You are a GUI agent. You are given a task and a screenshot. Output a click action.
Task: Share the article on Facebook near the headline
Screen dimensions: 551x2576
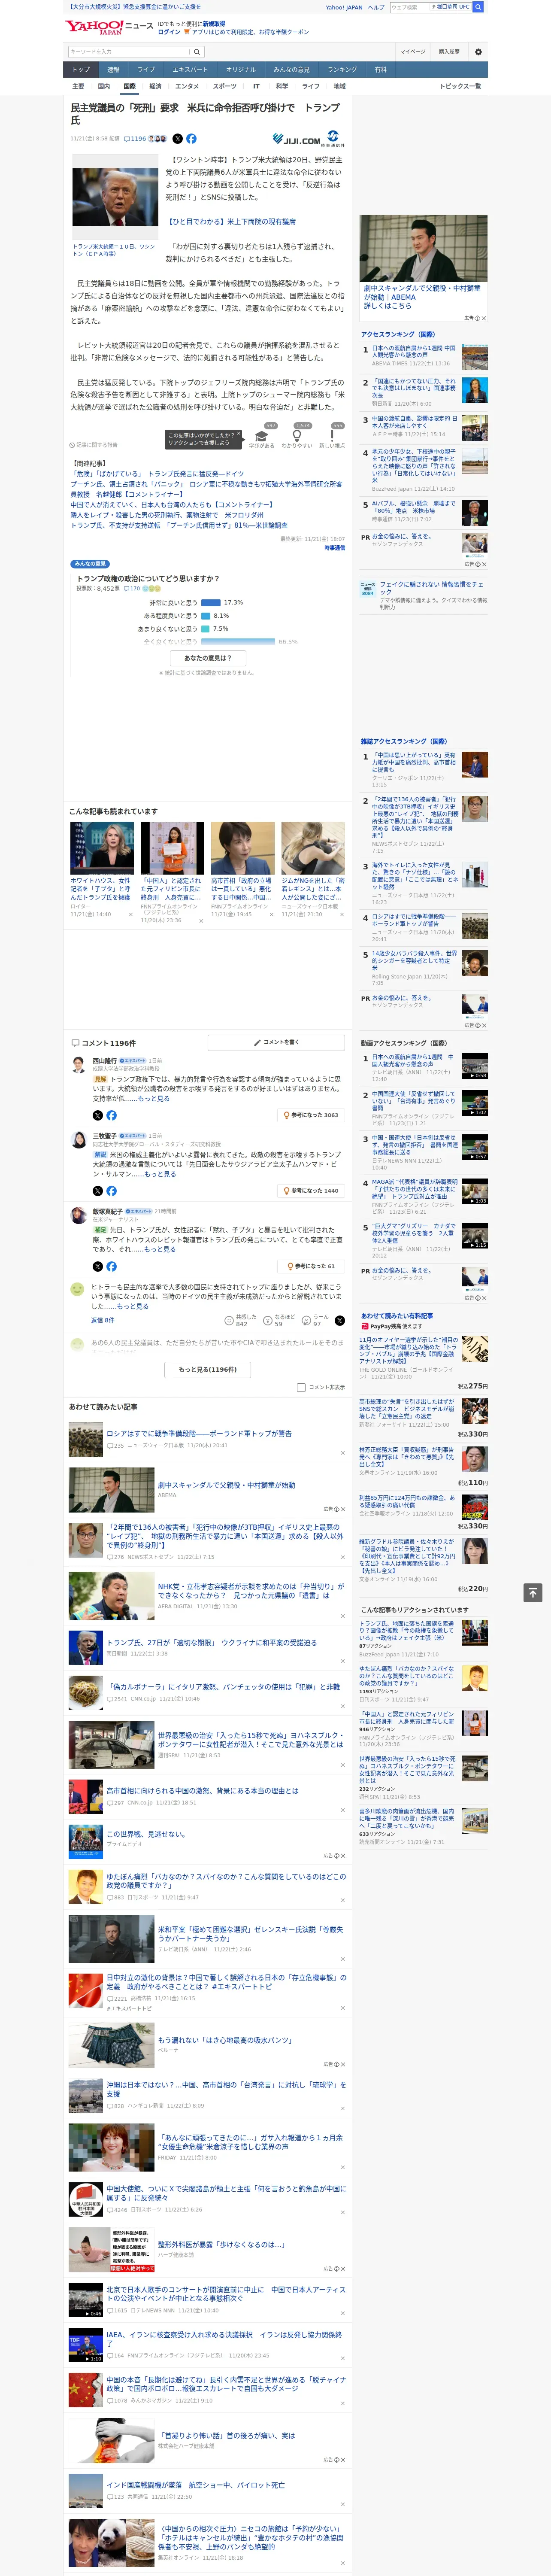tap(191, 139)
